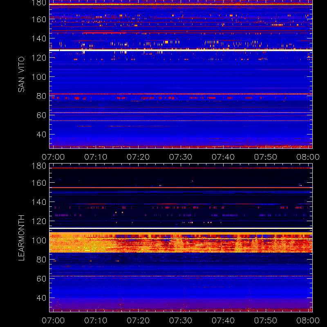327x327 pixels.
Task: Click the 40 tick label on Learmonth axis
Action: (41, 298)
